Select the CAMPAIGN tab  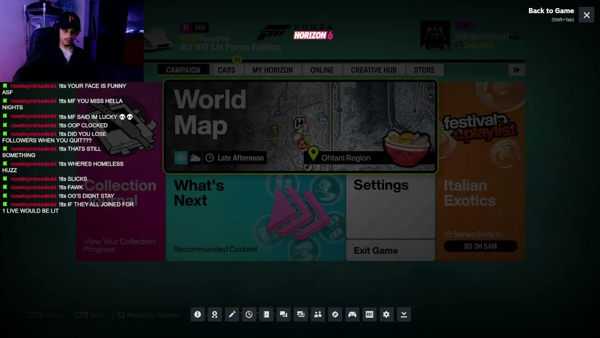183,70
